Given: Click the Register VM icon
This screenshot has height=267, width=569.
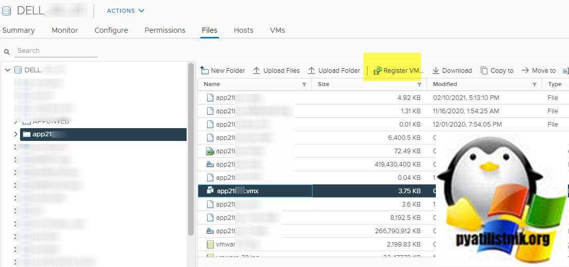Looking at the screenshot, I should tap(378, 71).
